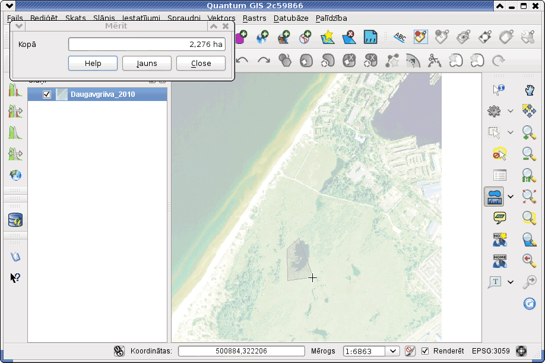Select the Daugavgriva_2010 layer row

tap(97, 94)
